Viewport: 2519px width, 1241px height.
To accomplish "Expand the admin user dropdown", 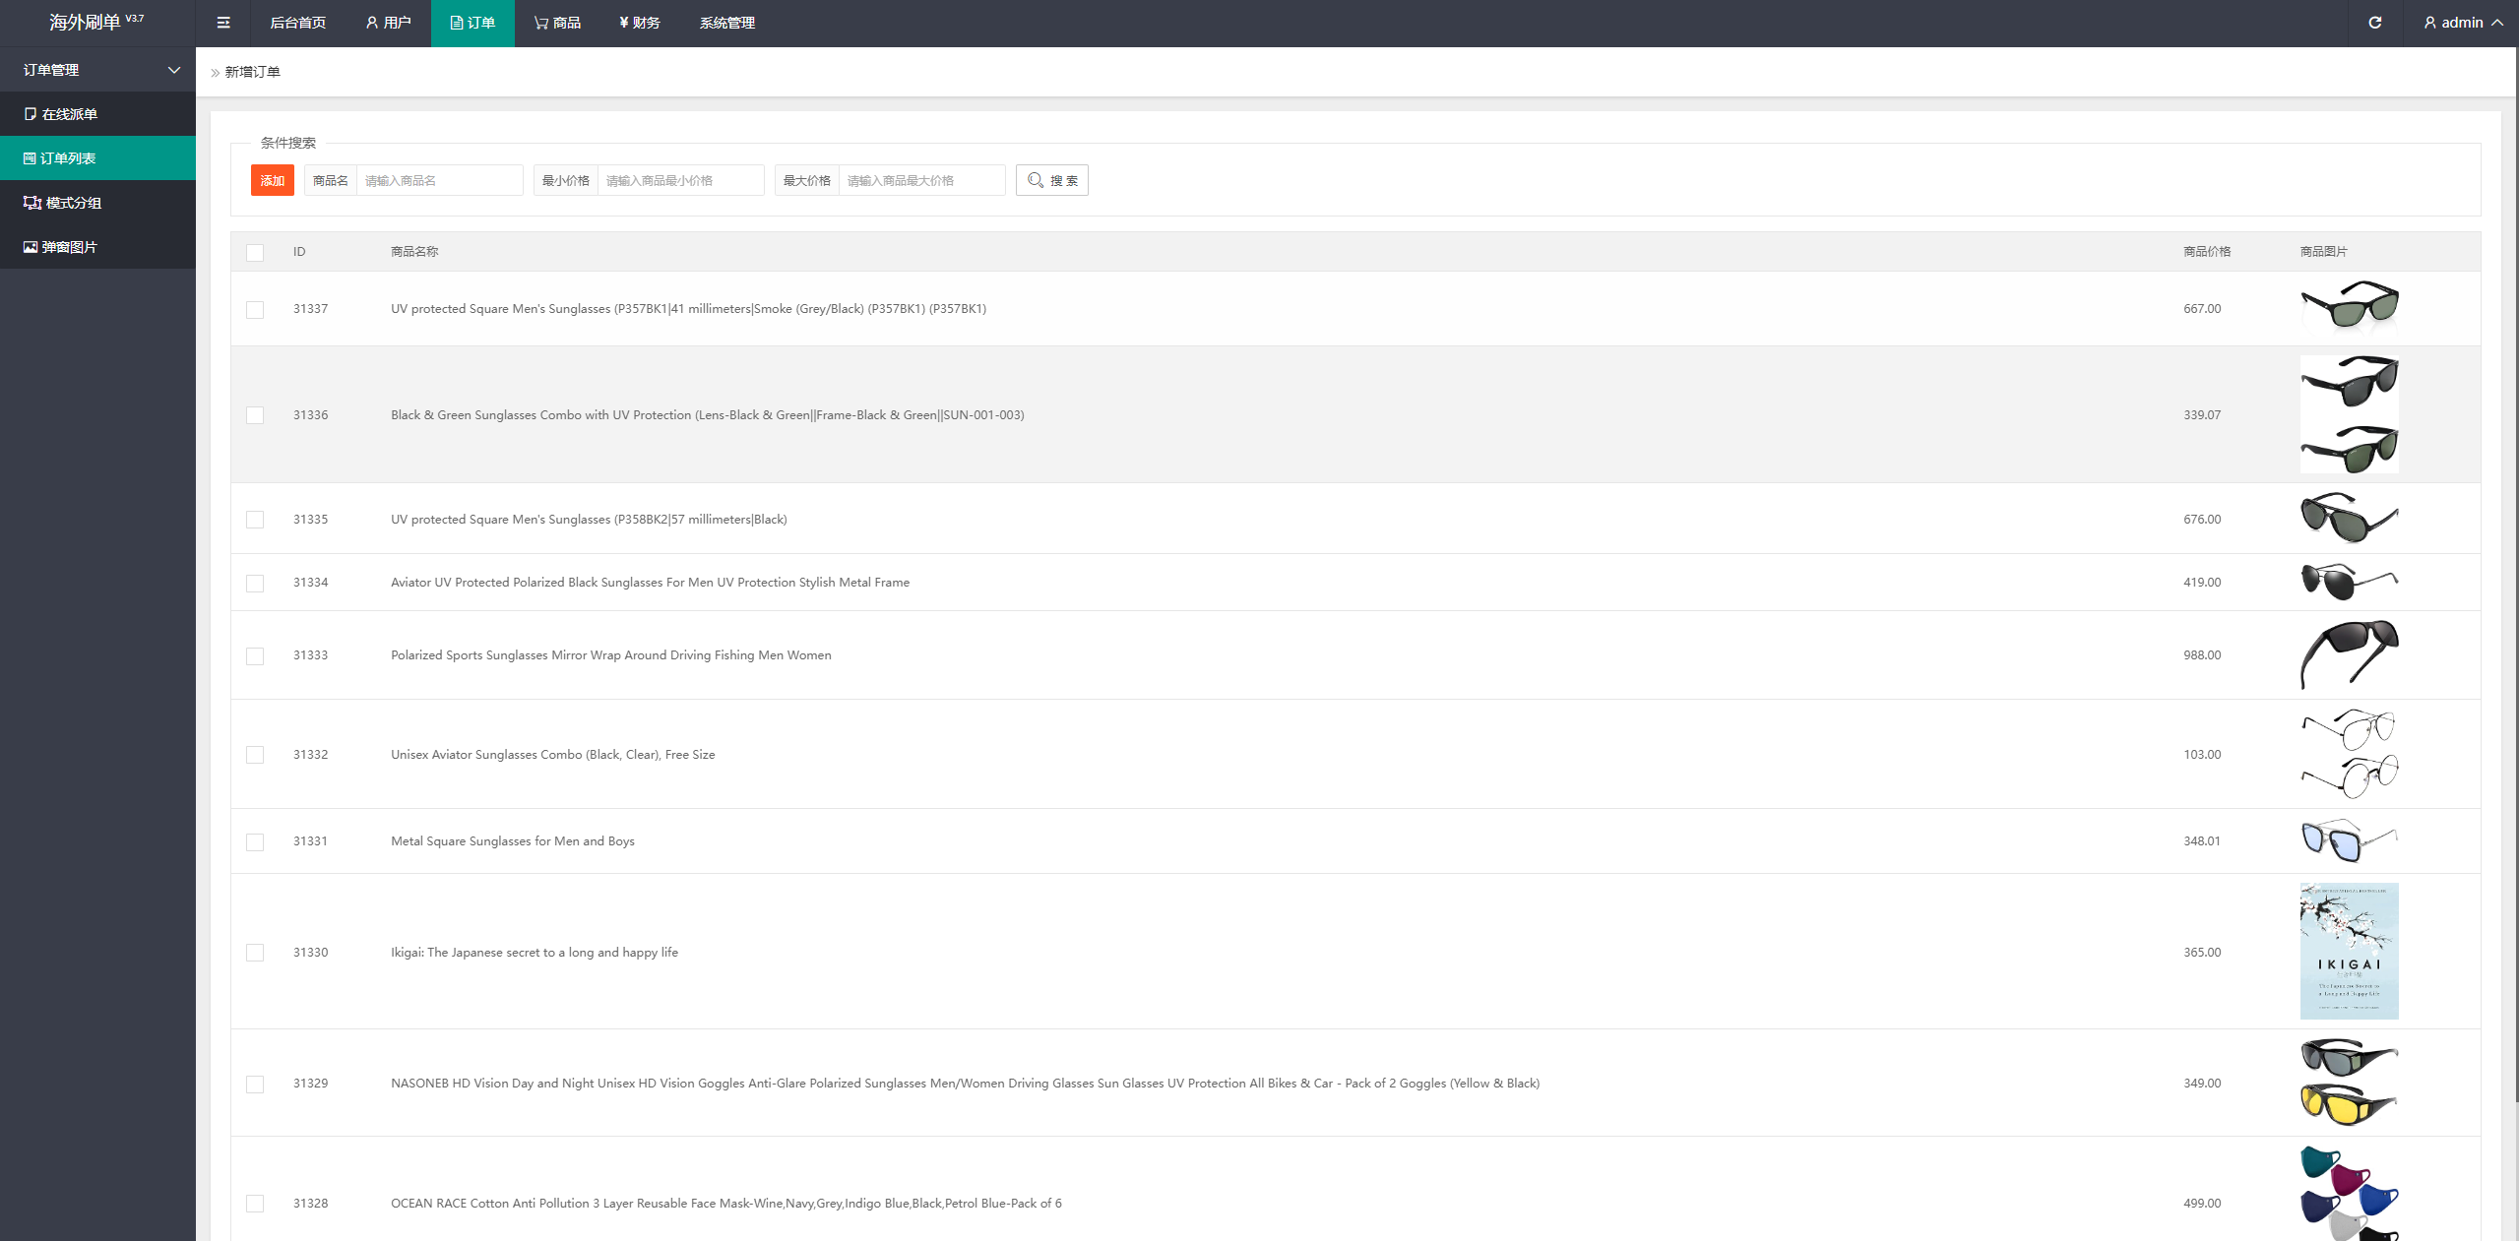I will tap(2463, 23).
